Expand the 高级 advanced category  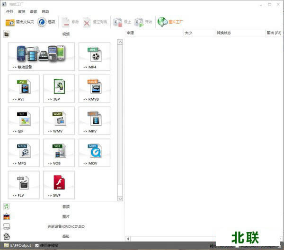tap(65, 236)
